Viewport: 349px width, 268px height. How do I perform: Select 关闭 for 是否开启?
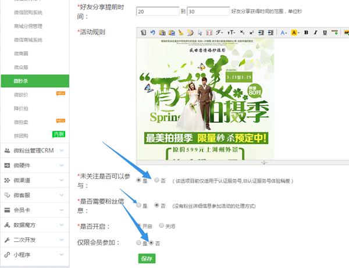(x=161, y=226)
